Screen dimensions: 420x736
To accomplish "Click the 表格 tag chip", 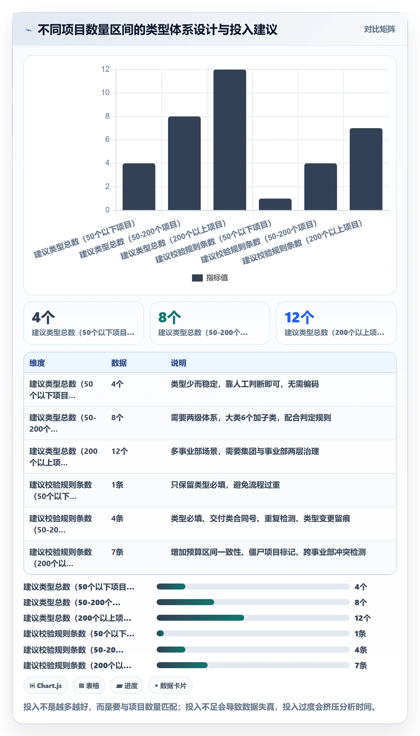I will click(x=89, y=686).
